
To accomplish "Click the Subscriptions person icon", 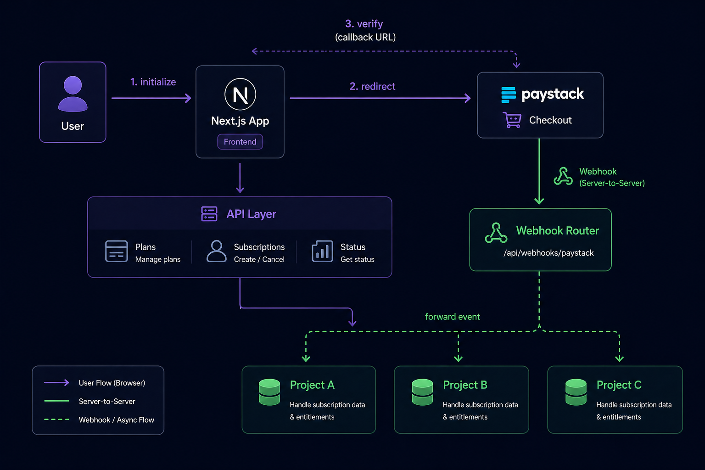I will click(x=217, y=251).
